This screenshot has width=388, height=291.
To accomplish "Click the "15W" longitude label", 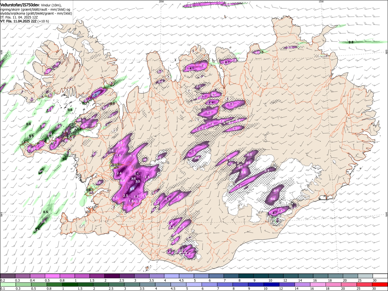I will [x=321, y=2].
